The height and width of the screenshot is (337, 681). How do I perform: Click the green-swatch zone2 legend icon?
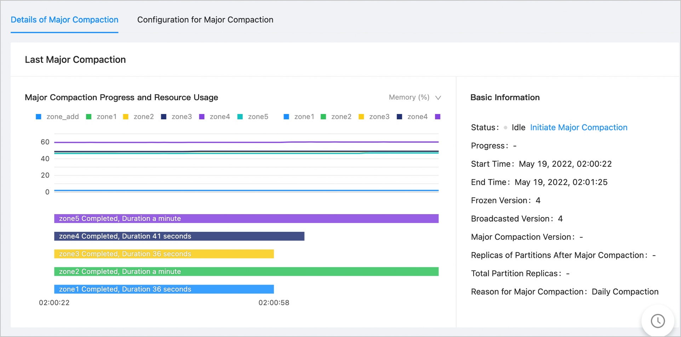coord(323,117)
